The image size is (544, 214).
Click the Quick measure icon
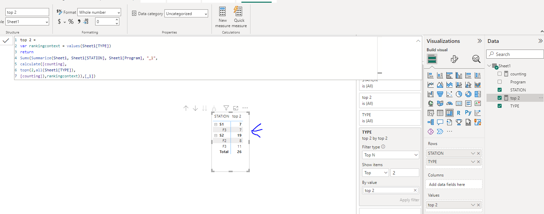pos(238,11)
